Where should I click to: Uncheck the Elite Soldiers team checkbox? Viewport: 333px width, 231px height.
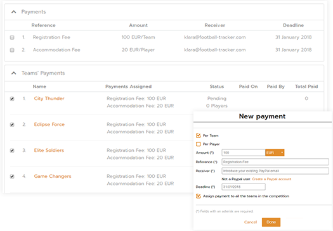tap(12, 151)
